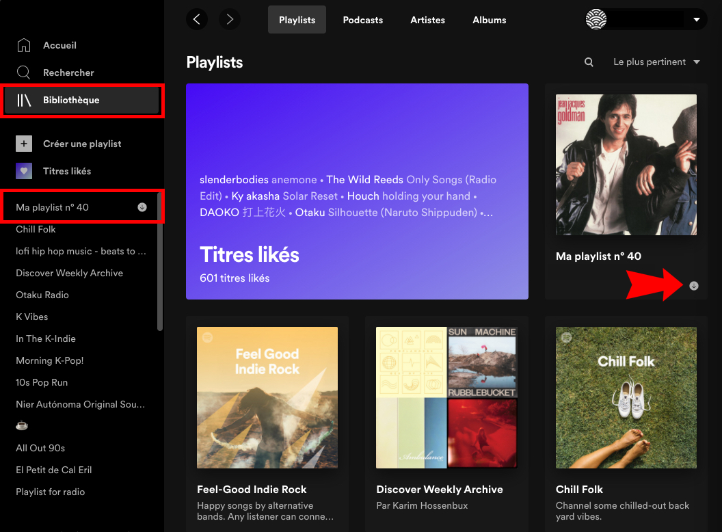
Task: Open Rechercher via the magnifying glass icon
Action: [23, 72]
